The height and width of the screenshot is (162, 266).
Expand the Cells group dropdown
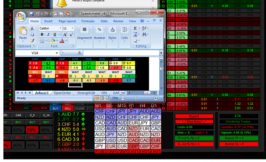click(x=125, y=41)
